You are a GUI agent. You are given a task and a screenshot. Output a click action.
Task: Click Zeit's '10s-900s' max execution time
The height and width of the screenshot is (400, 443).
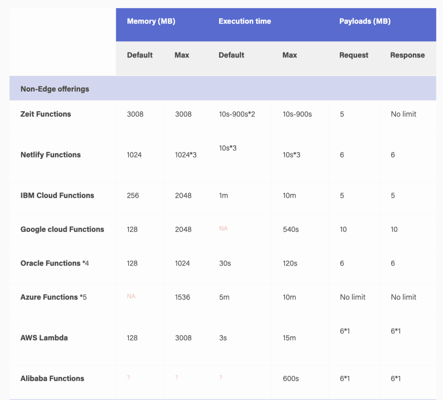point(297,114)
